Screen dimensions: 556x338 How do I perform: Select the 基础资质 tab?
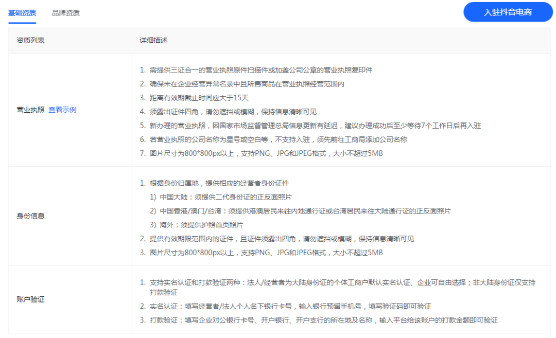[x=21, y=13]
